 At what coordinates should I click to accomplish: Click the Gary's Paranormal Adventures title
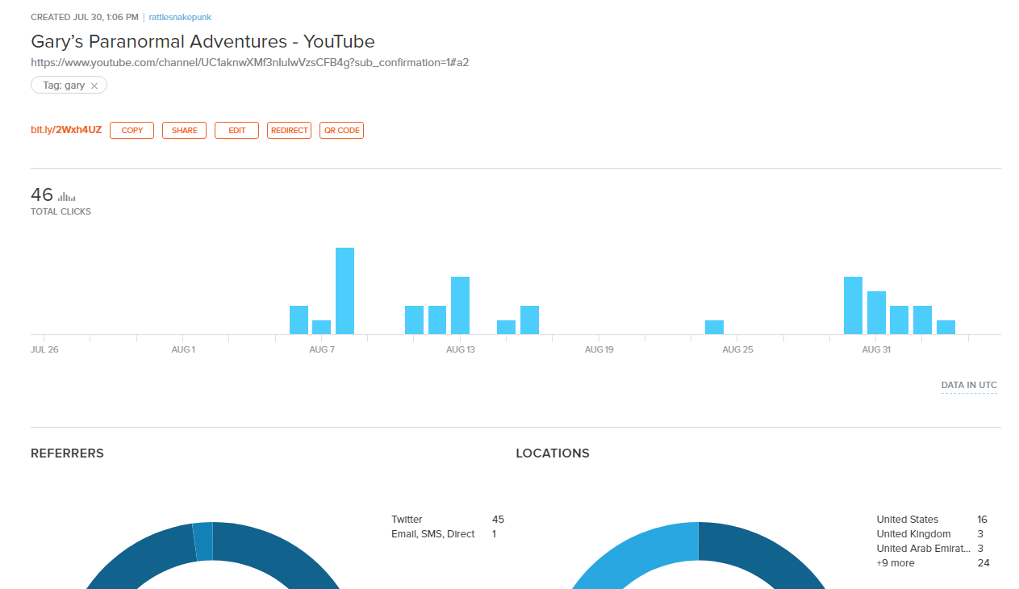point(203,41)
